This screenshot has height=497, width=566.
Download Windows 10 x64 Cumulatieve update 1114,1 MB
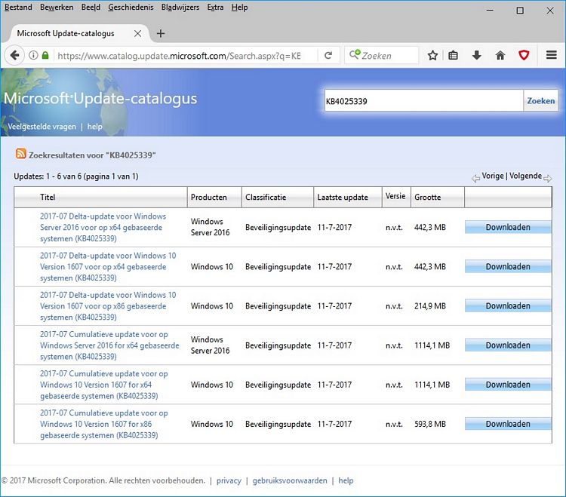[x=508, y=385]
